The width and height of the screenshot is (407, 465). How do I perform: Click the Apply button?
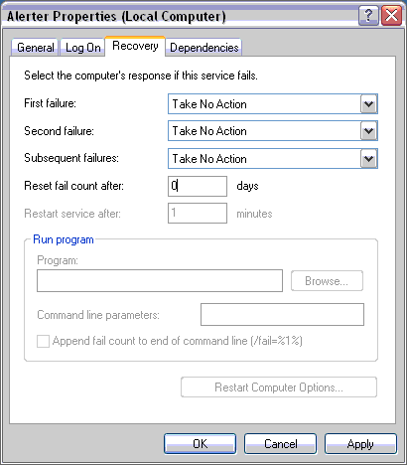click(360, 444)
